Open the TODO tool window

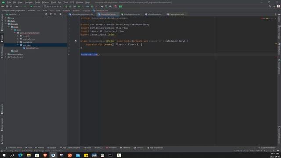click(98, 148)
